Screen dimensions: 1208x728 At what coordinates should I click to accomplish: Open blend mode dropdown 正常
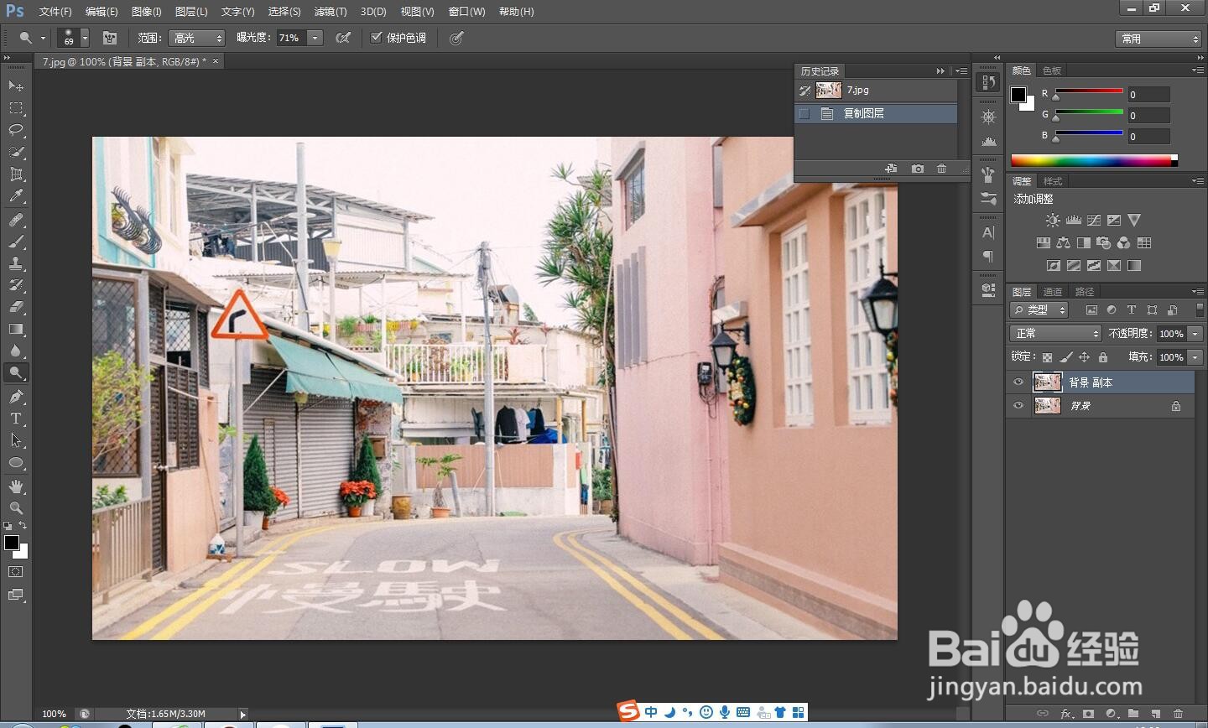tap(1055, 333)
